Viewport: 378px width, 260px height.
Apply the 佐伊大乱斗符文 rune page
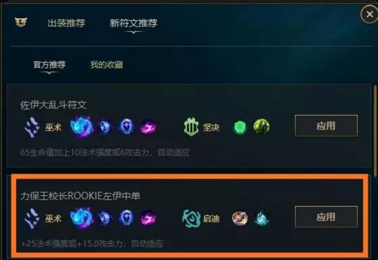pyautogui.click(x=326, y=126)
